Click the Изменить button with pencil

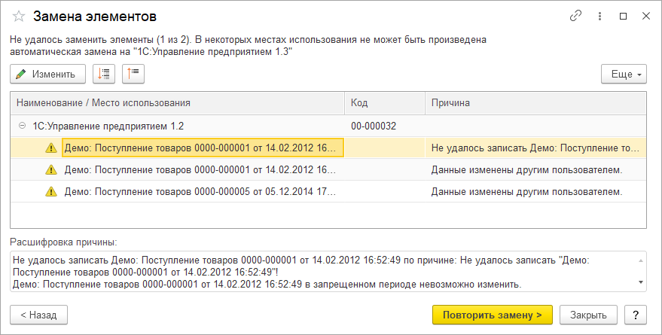[47, 74]
